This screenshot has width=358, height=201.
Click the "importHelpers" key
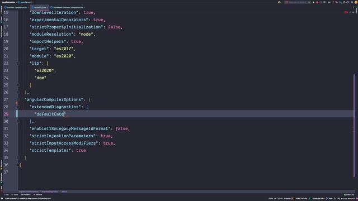click(48, 42)
